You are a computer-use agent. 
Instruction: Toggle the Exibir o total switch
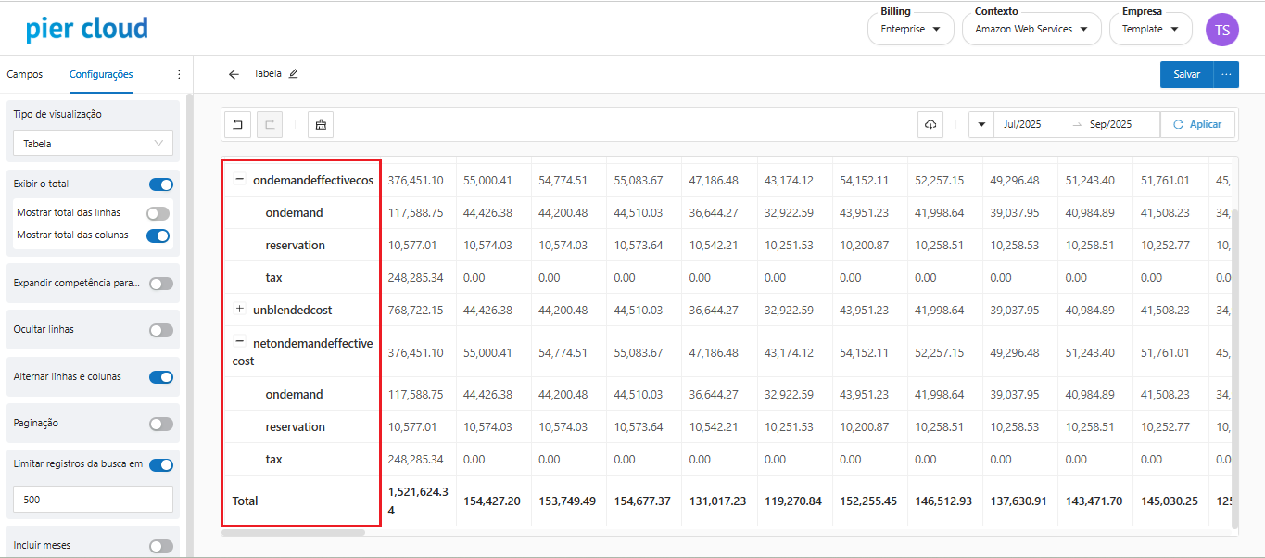tap(160, 184)
